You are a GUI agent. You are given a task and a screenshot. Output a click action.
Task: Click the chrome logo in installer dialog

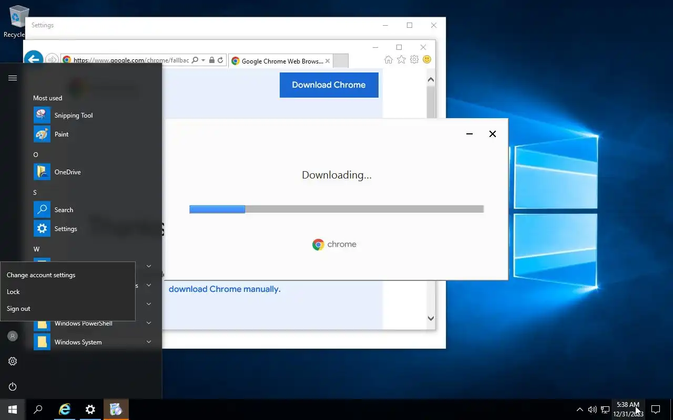coord(334,245)
